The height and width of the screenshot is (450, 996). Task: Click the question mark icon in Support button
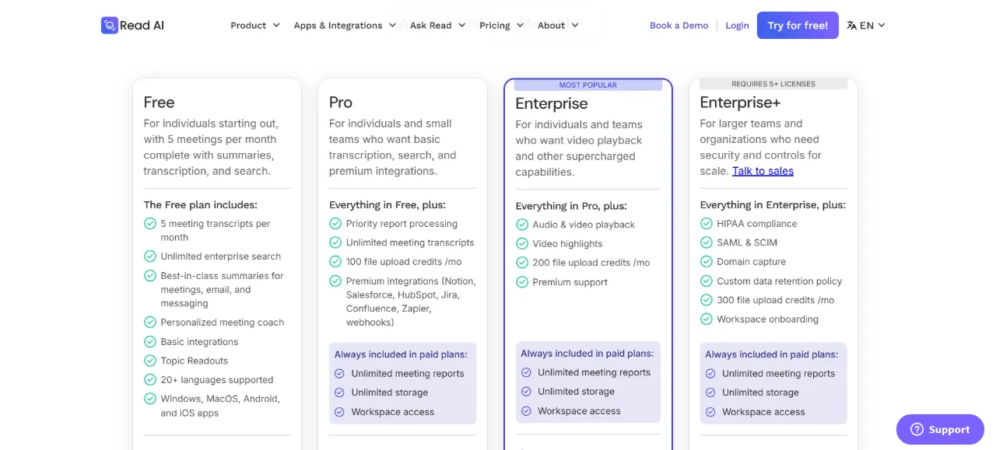(x=917, y=430)
